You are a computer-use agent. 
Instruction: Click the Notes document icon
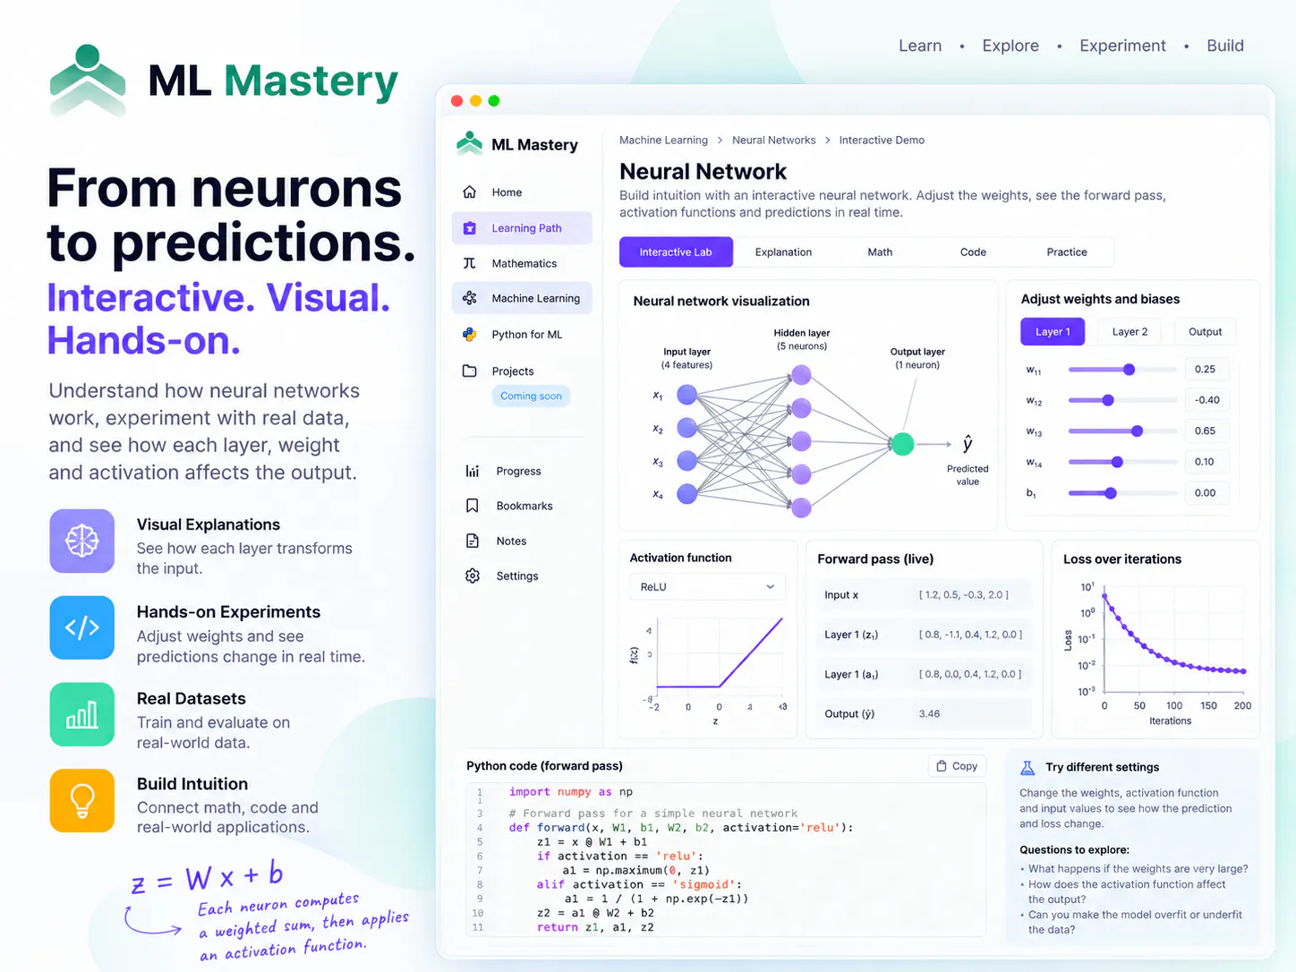click(x=473, y=541)
